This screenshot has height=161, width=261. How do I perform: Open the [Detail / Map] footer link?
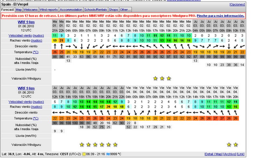pos(213,154)
